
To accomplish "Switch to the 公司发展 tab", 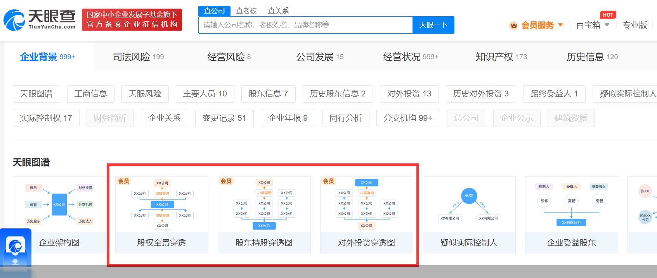I will pyautogui.click(x=320, y=57).
